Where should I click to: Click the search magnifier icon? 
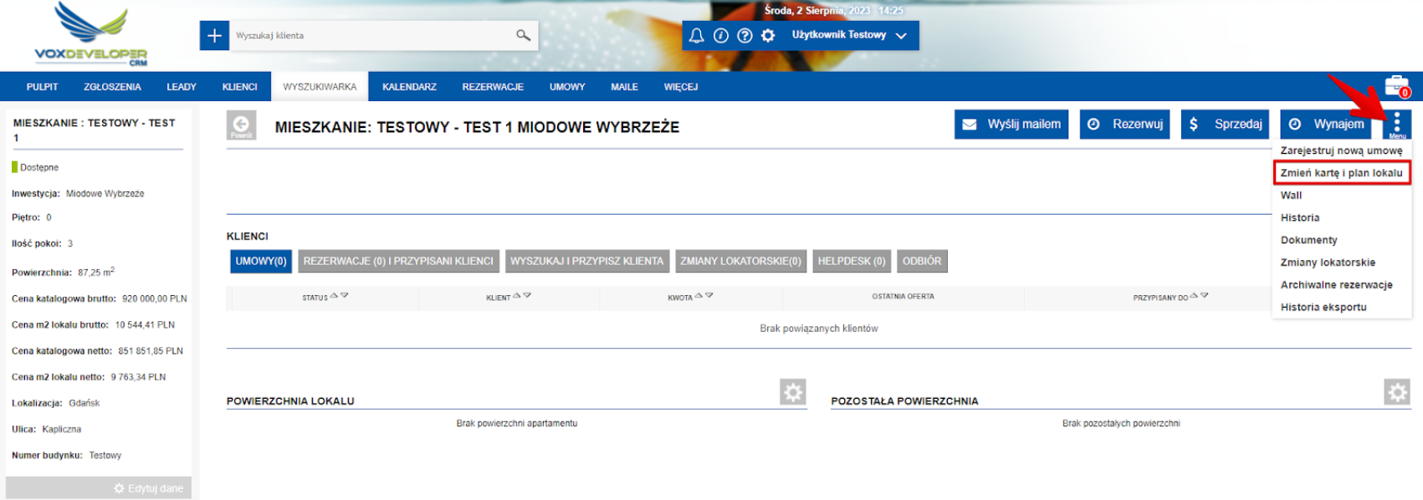click(x=523, y=35)
